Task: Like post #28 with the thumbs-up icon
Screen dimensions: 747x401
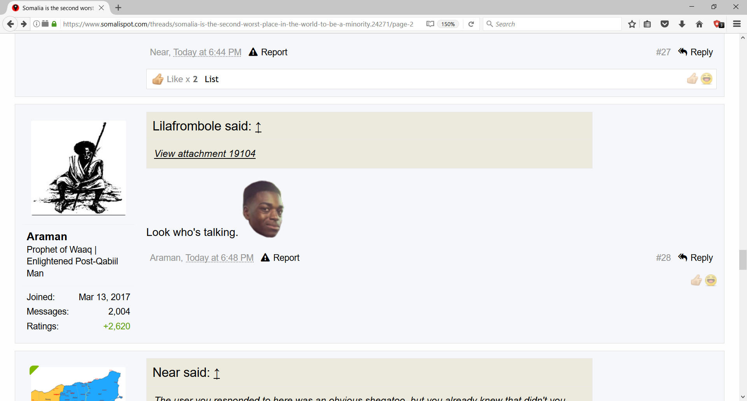Action: (696, 280)
